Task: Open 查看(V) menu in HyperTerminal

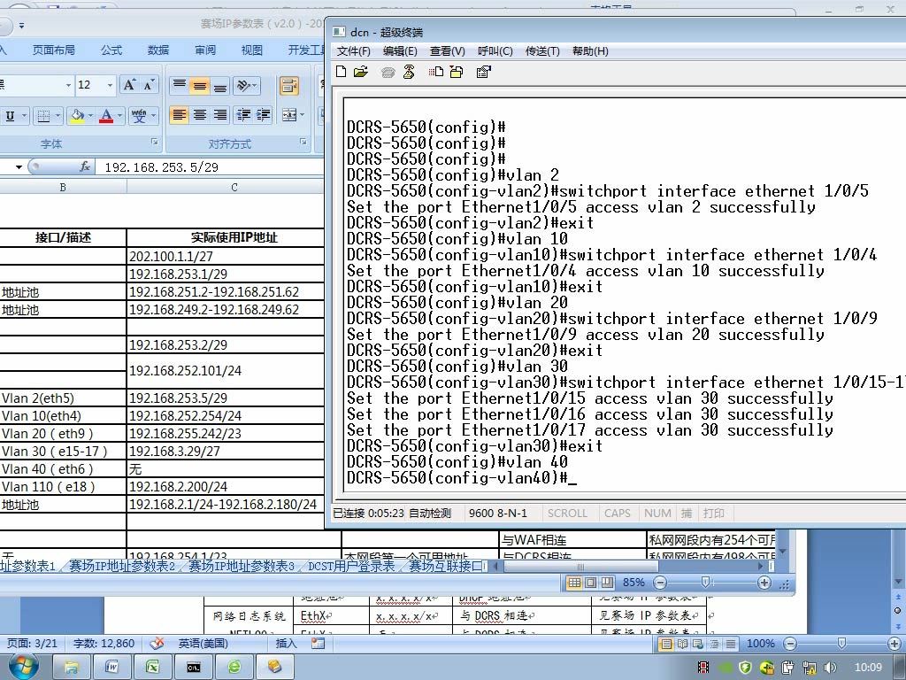Action: (x=447, y=50)
